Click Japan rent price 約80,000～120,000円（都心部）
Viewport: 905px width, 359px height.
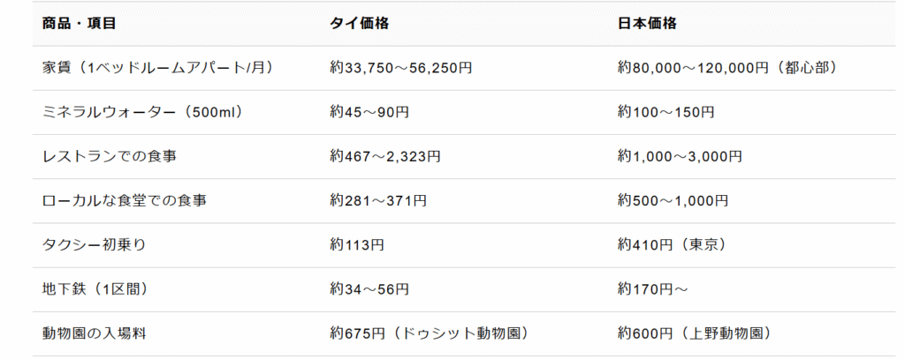726,68
